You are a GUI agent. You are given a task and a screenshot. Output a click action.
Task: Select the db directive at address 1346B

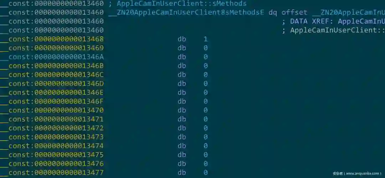[x=182, y=66]
